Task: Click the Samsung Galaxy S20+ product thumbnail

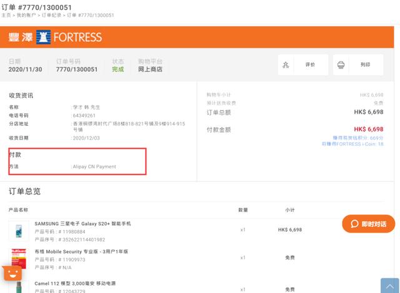Action: 19,231
